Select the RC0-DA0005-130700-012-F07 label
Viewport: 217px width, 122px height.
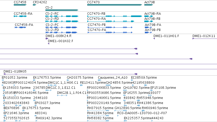point(142,113)
